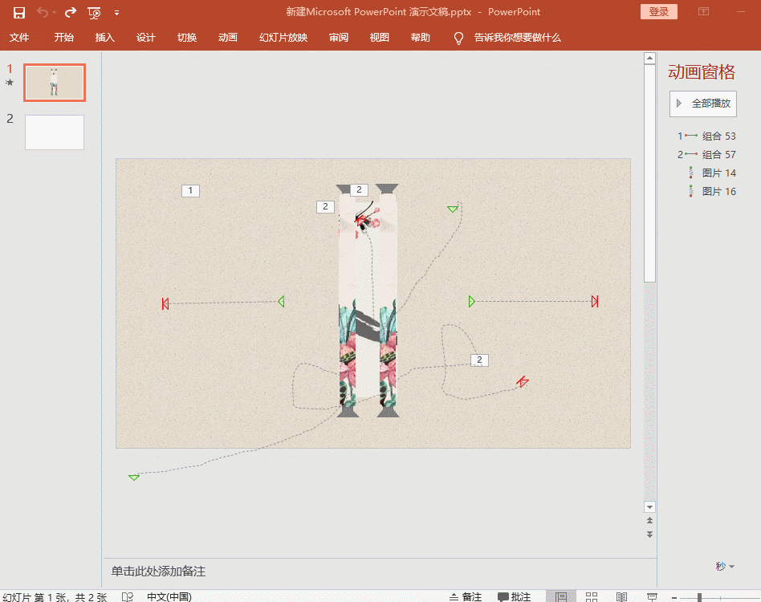Toggle 备注 notes pane button
The image size is (761, 602).
(x=466, y=596)
